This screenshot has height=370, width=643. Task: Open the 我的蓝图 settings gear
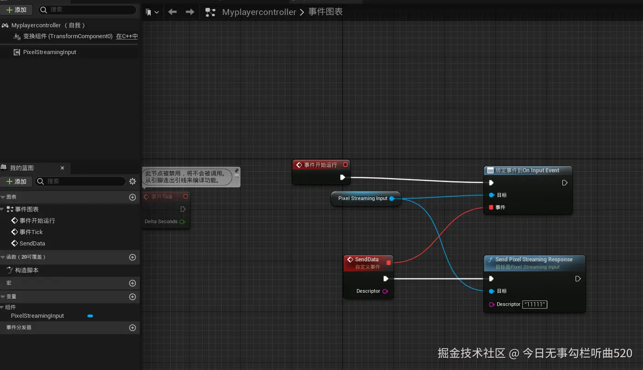[133, 181]
